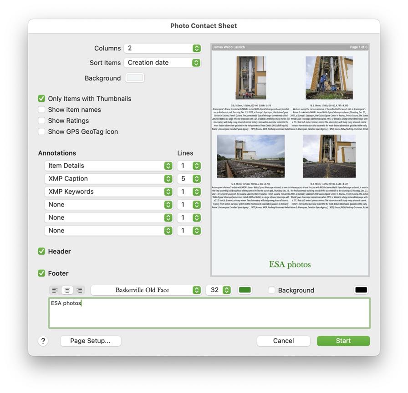Open the Columns dropdown
The height and width of the screenshot is (393, 408).
pyautogui.click(x=163, y=48)
